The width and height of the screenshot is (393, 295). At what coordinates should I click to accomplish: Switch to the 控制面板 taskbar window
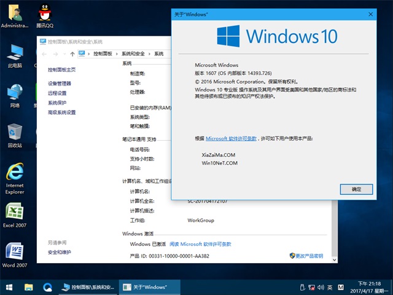tap(88, 287)
